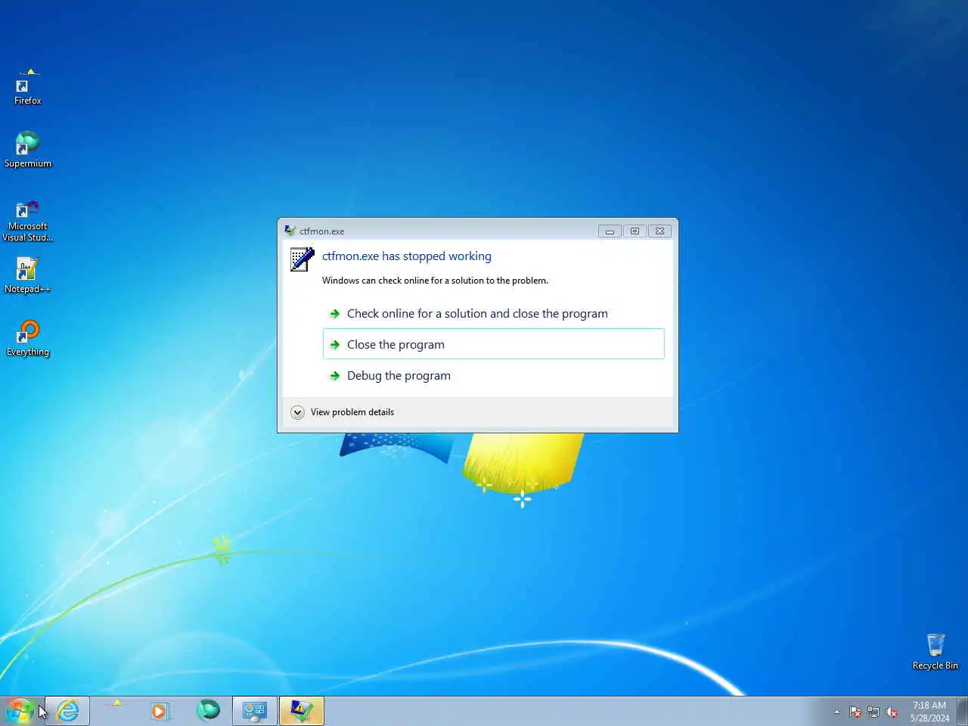968x726 pixels.
Task: Open Supermium from the taskbar
Action: [208, 711]
